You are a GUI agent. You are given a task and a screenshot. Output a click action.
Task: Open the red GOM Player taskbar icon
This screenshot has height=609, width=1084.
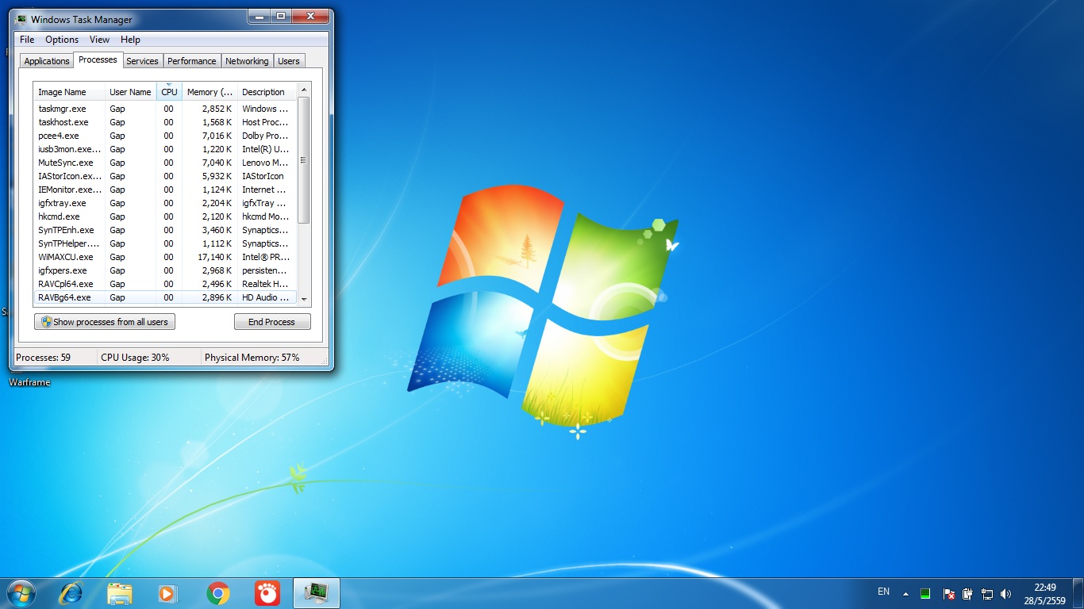coord(267,593)
